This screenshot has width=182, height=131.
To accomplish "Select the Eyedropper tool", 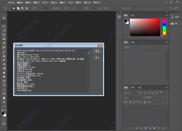I will coord(4,43).
